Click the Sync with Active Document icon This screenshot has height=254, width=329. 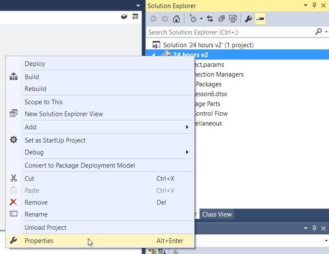[x=210, y=19]
